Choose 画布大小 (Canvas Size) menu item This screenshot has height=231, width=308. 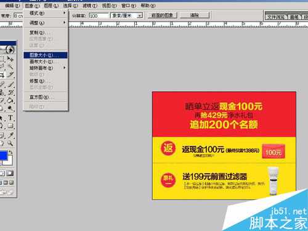(x=46, y=62)
